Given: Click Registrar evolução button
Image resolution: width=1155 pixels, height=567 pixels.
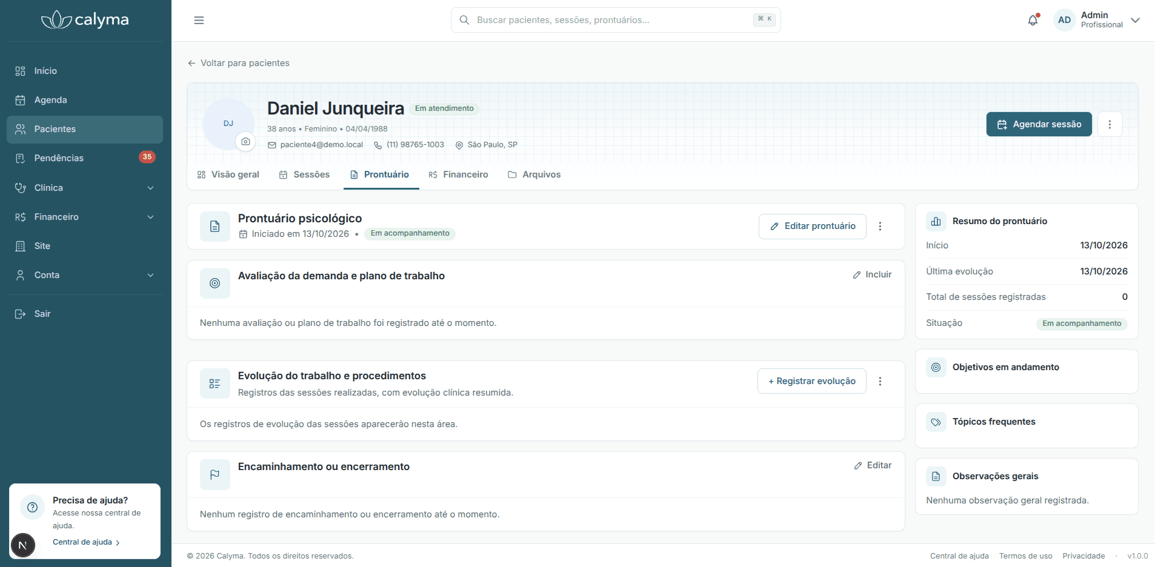Looking at the screenshot, I should pyautogui.click(x=811, y=381).
